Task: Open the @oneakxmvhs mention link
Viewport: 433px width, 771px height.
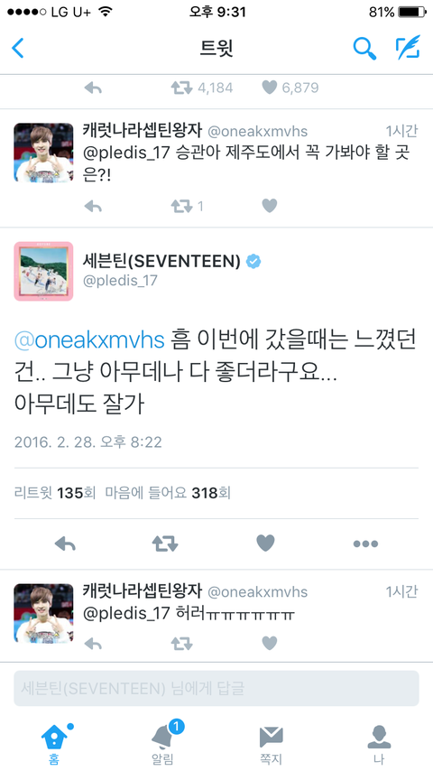Action: [89, 340]
